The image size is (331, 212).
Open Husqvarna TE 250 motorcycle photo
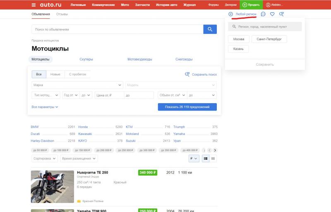tap(53, 187)
